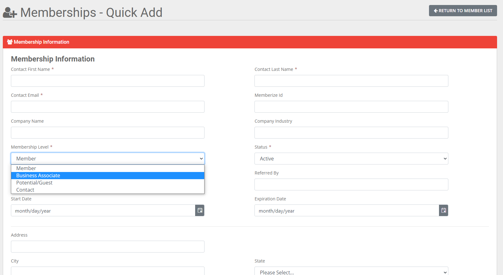Viewport: 503px width, 275px height.
Task: Open the Status dropdown showing Active
Action: (x=351, y=159)
